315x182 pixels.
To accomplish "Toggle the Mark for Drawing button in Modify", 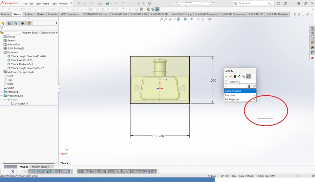I will (248, 76).
